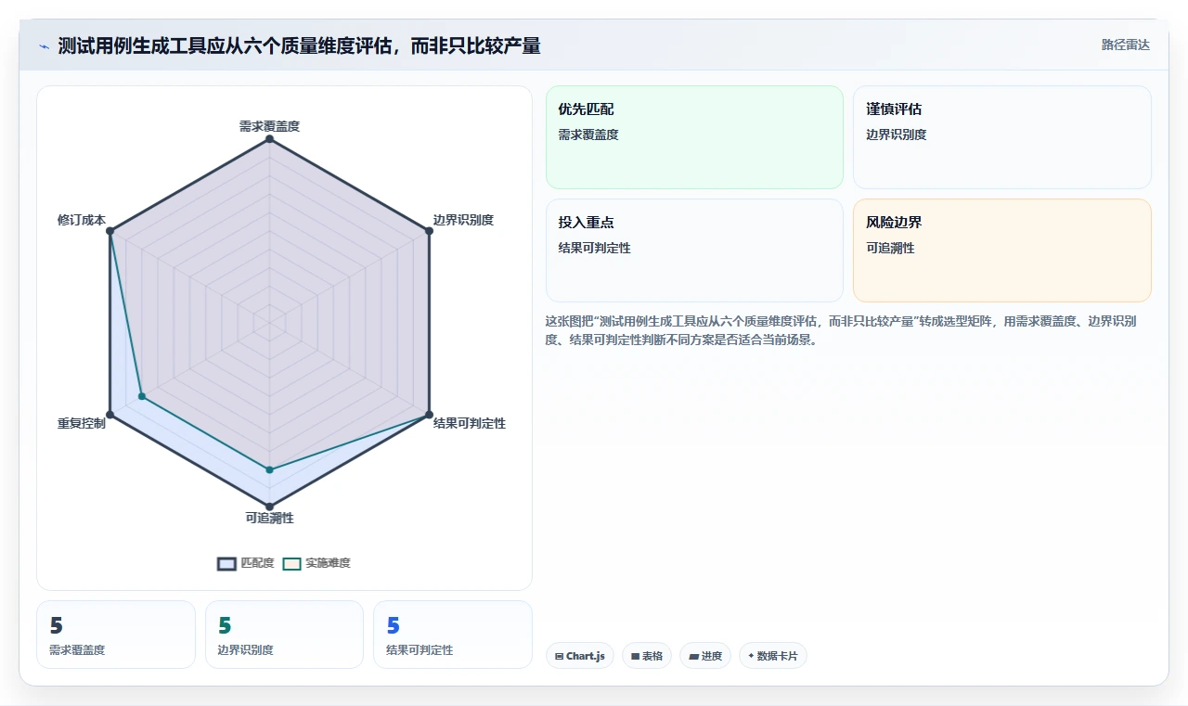Click the 需求覆盖度 radar axis label
Image resolution: width=1188 pixels, height=706 pixels.
tap(269, 126)
